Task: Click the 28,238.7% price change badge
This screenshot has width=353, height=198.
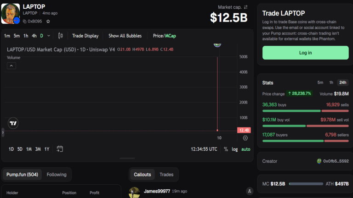Action: pos(299,93)
